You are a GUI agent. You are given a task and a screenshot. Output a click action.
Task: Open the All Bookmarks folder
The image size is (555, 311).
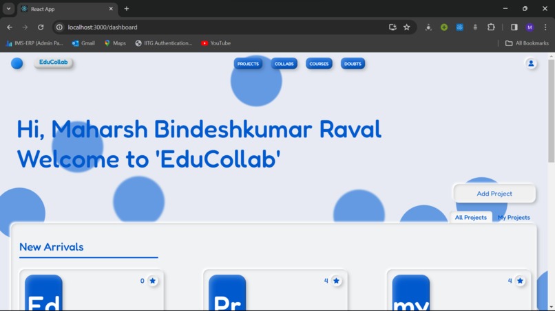point(527,43)
